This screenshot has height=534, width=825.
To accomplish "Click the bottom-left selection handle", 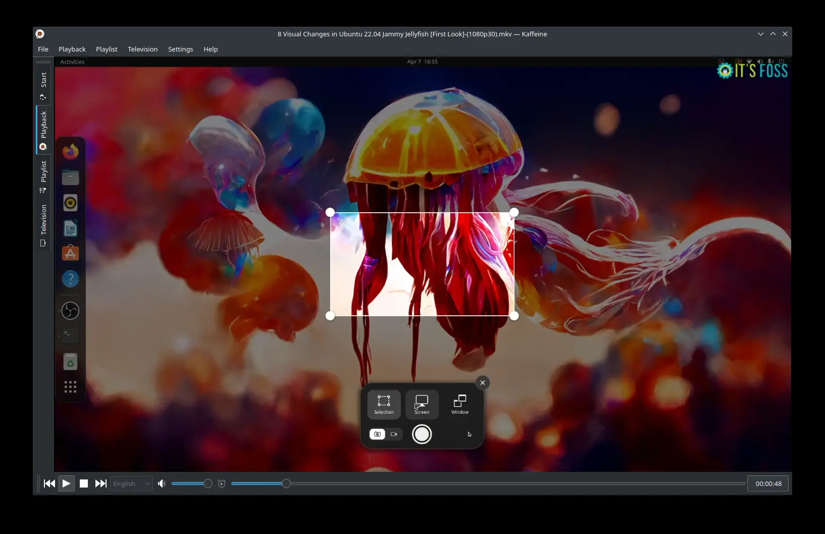I will (330, 316).
